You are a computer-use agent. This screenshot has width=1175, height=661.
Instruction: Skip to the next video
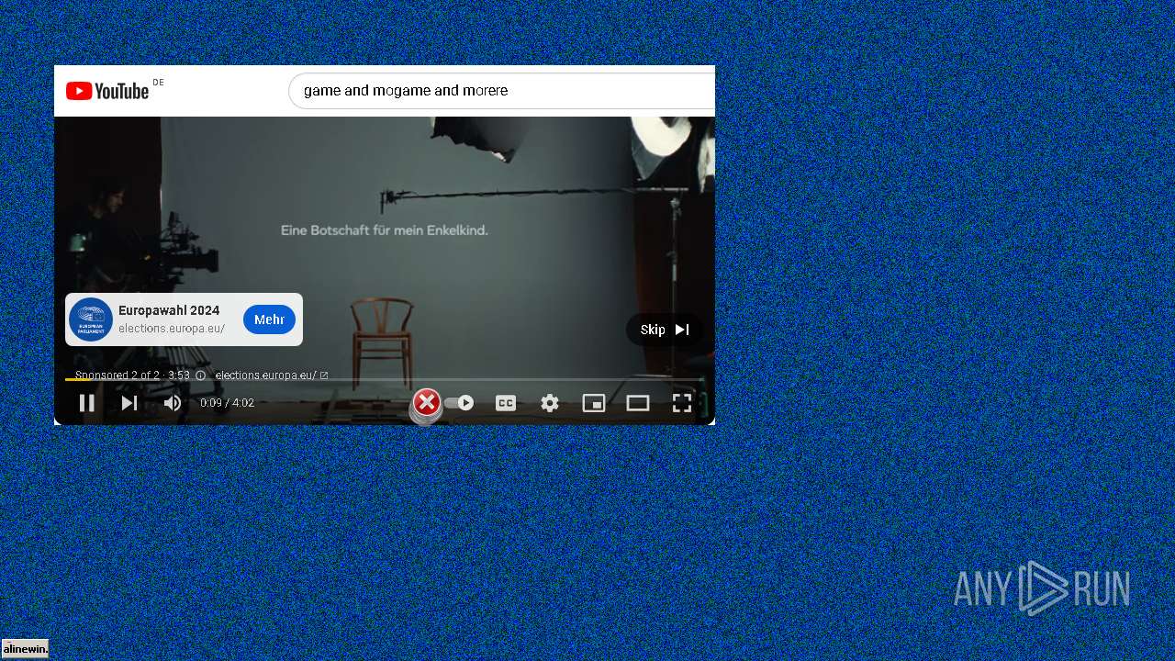coord(129,403)
